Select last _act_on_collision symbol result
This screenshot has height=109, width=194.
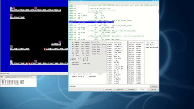pos(10,85)
